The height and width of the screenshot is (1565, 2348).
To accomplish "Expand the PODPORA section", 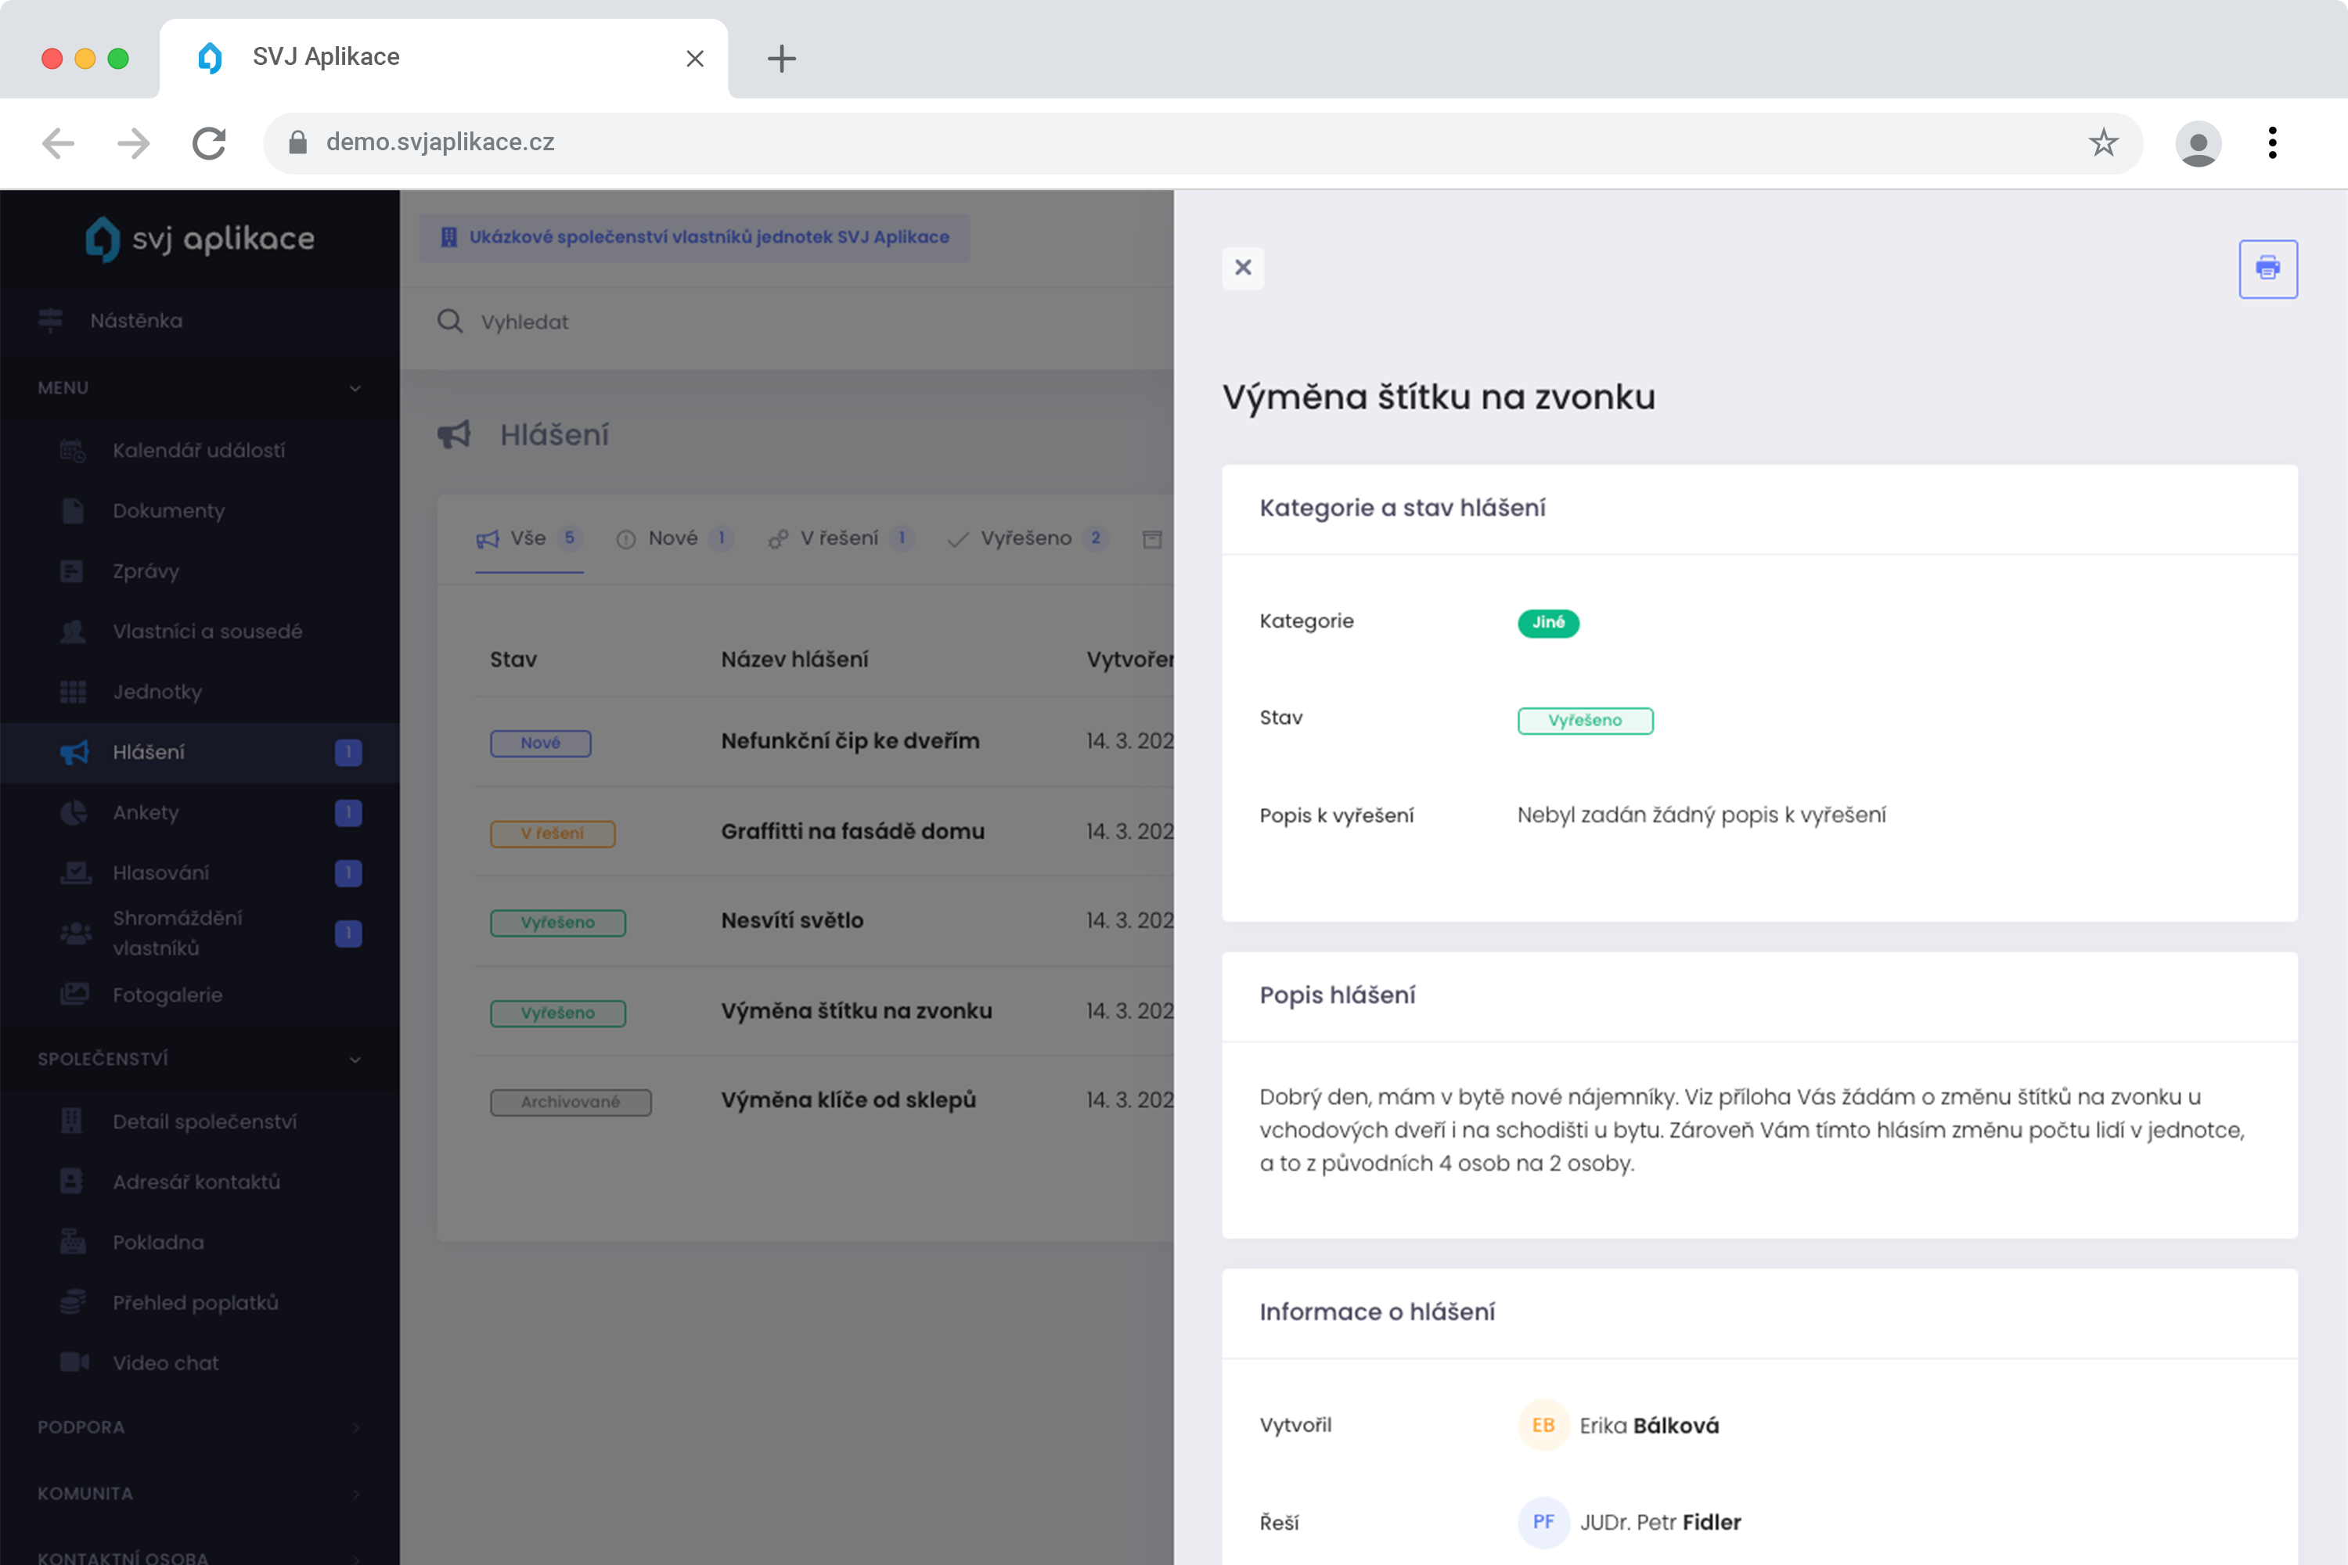I will click(x=355, y=1427).
